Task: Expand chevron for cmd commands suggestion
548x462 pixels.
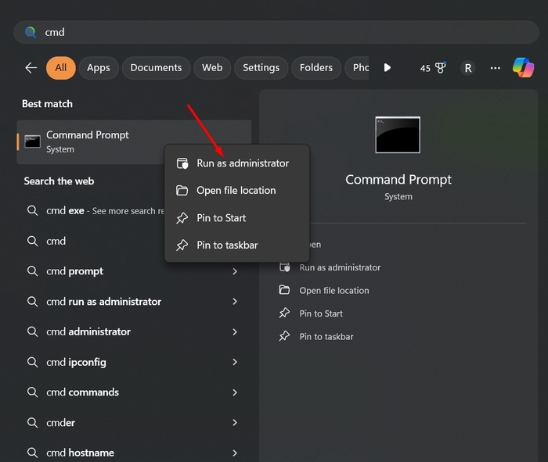Action: (235, 392)
